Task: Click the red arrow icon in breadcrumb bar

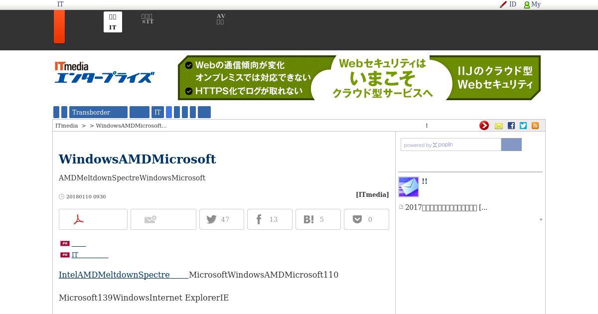Action: point(484,126)
